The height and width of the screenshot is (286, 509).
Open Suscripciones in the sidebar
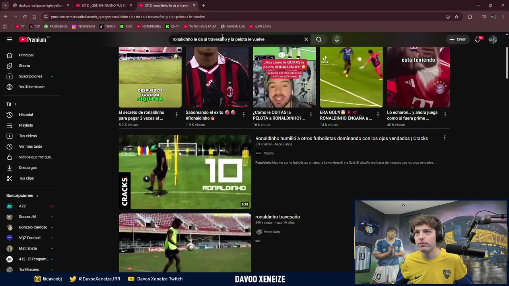click(30, 76)
